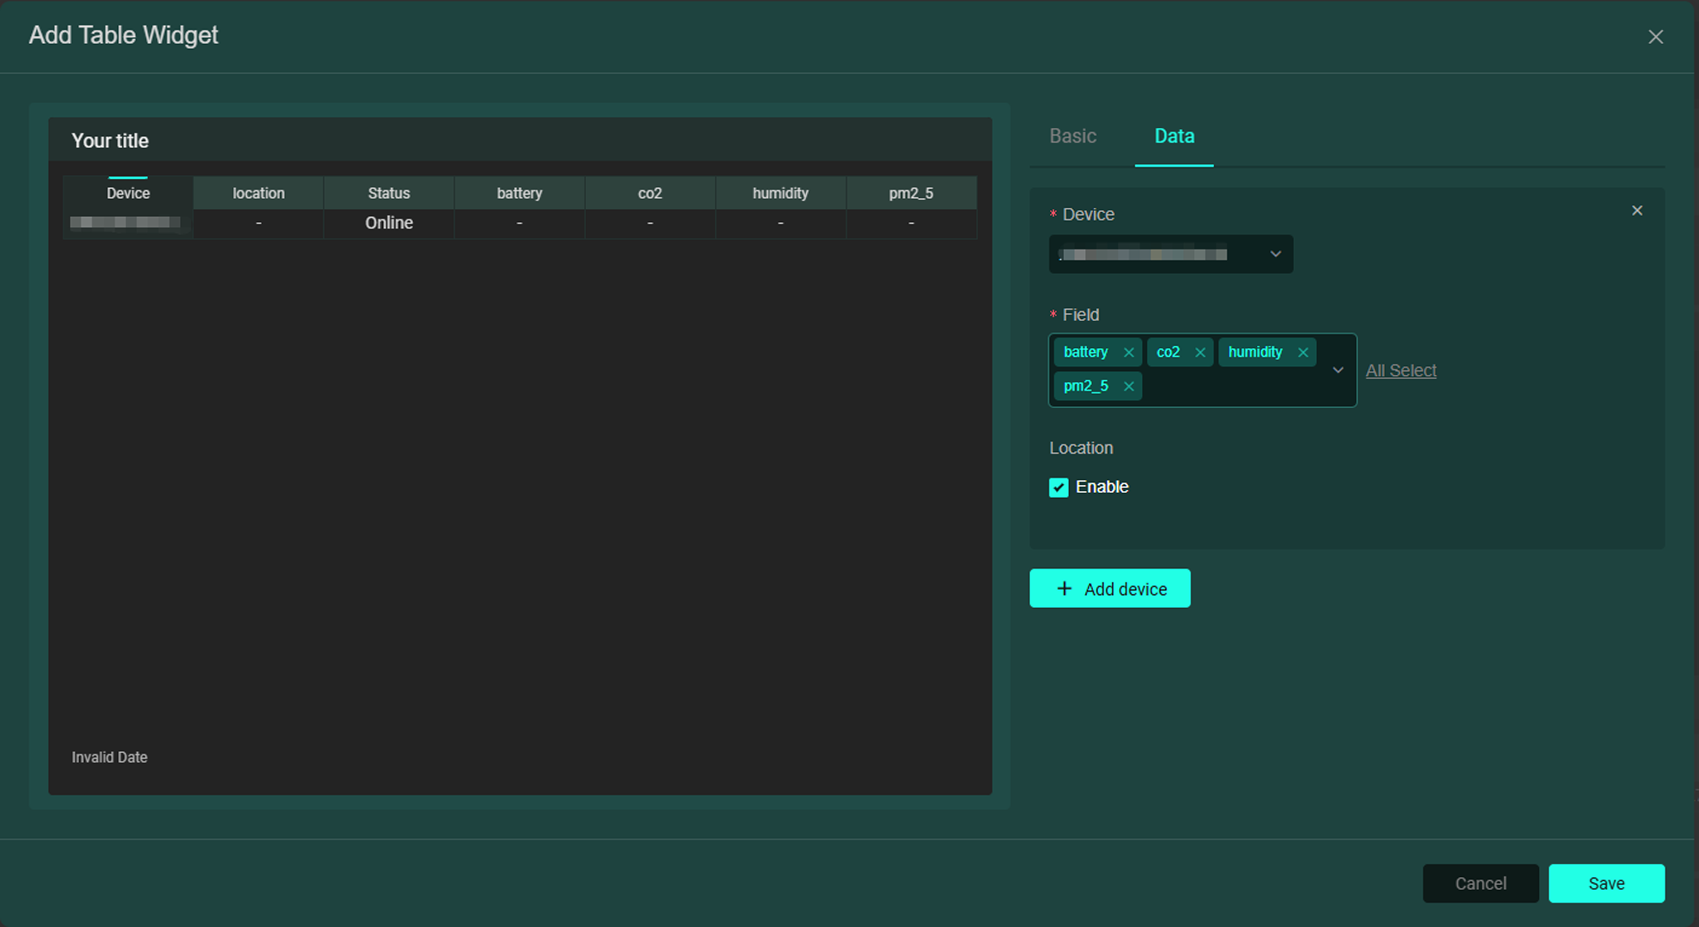The width and height of the screenshot is (1699, 927).
Task: Remove the co2 field tag
Action: click(1200, 352)
